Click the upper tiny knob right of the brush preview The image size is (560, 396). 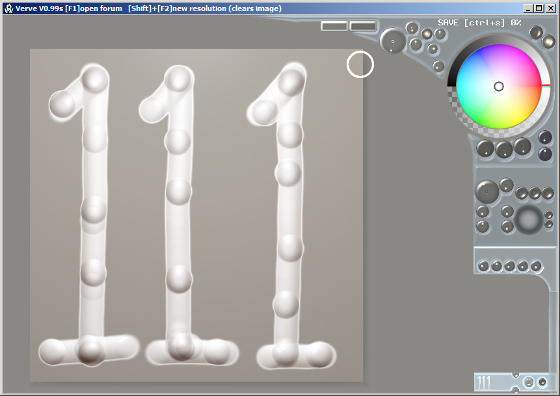(548, 215)
